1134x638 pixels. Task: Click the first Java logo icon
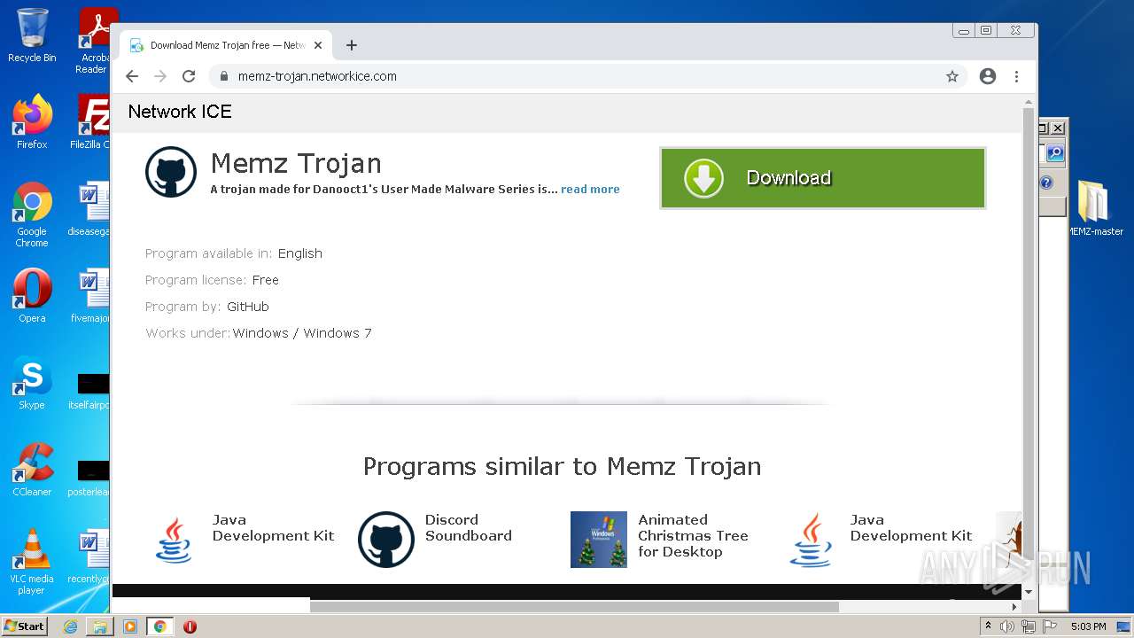(174, 540)
